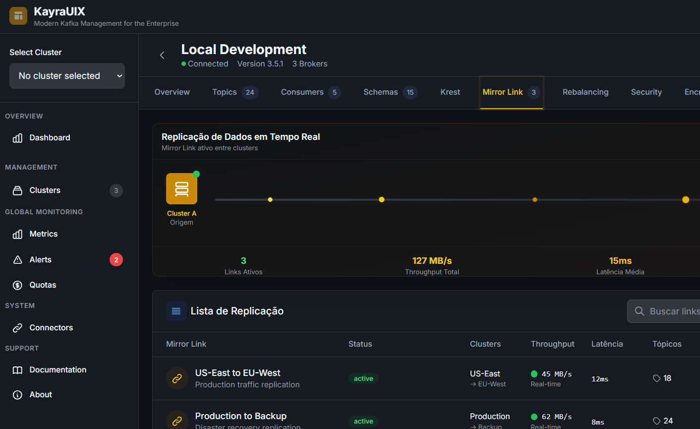Click the 45 MB/s throughput value
Screen dimensions: 700x429
[x=557, y=374]
